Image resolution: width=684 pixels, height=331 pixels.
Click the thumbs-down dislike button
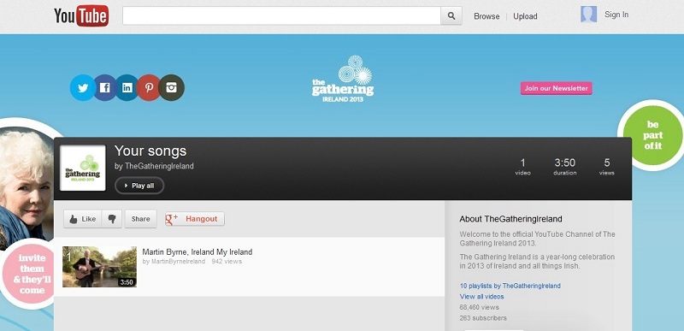[x=112, y=219]
